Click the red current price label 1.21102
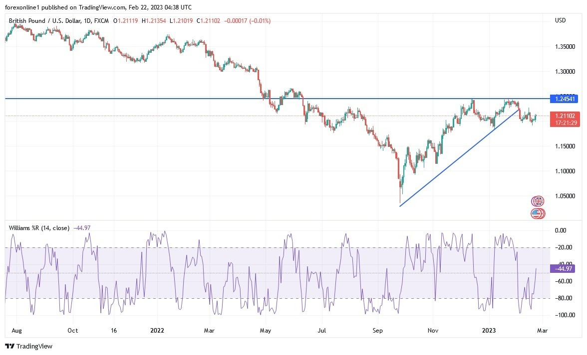This screenshot has height=355, width=587. coord(565,116)
